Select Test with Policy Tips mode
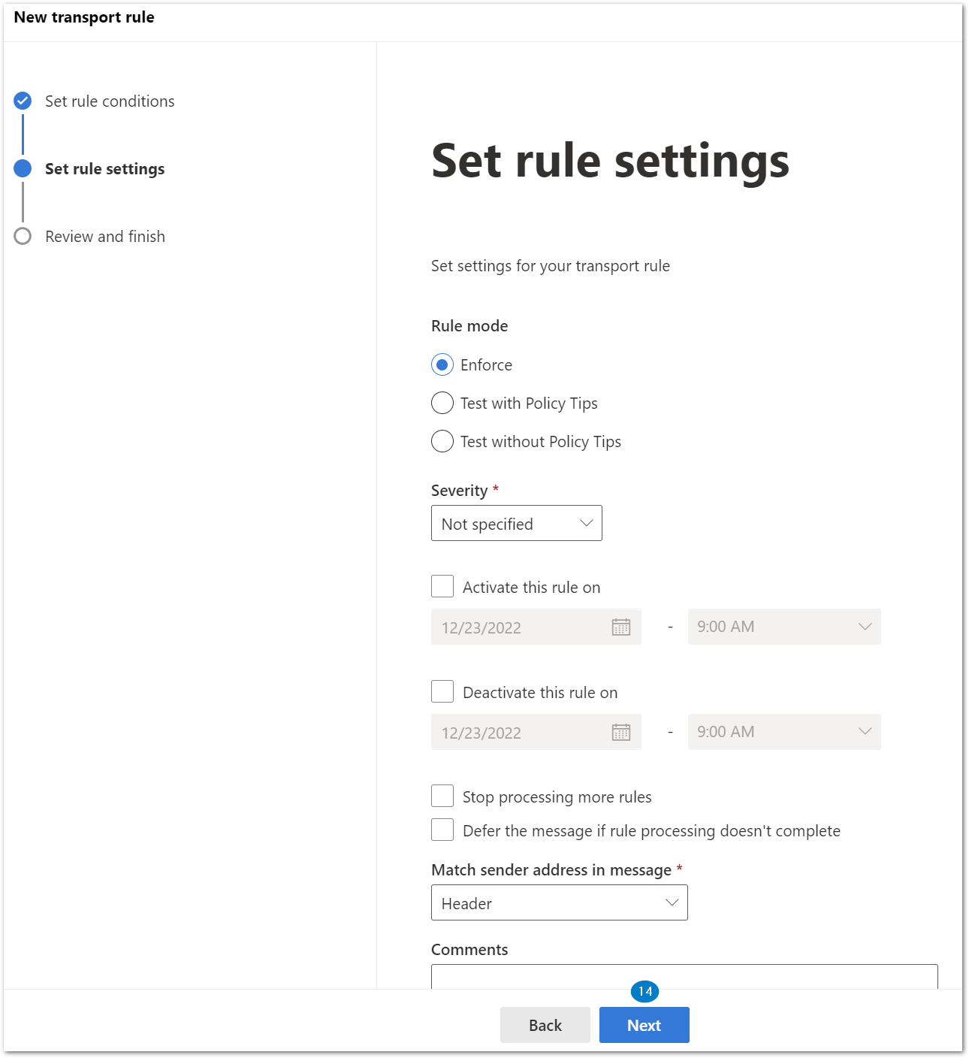The width and height of the screenshot is (969, 1058). coord(442,404)
